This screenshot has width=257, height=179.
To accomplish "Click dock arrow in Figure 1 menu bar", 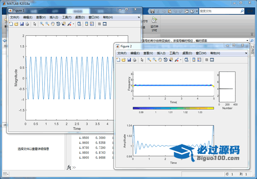I will (x=139, y=17).
